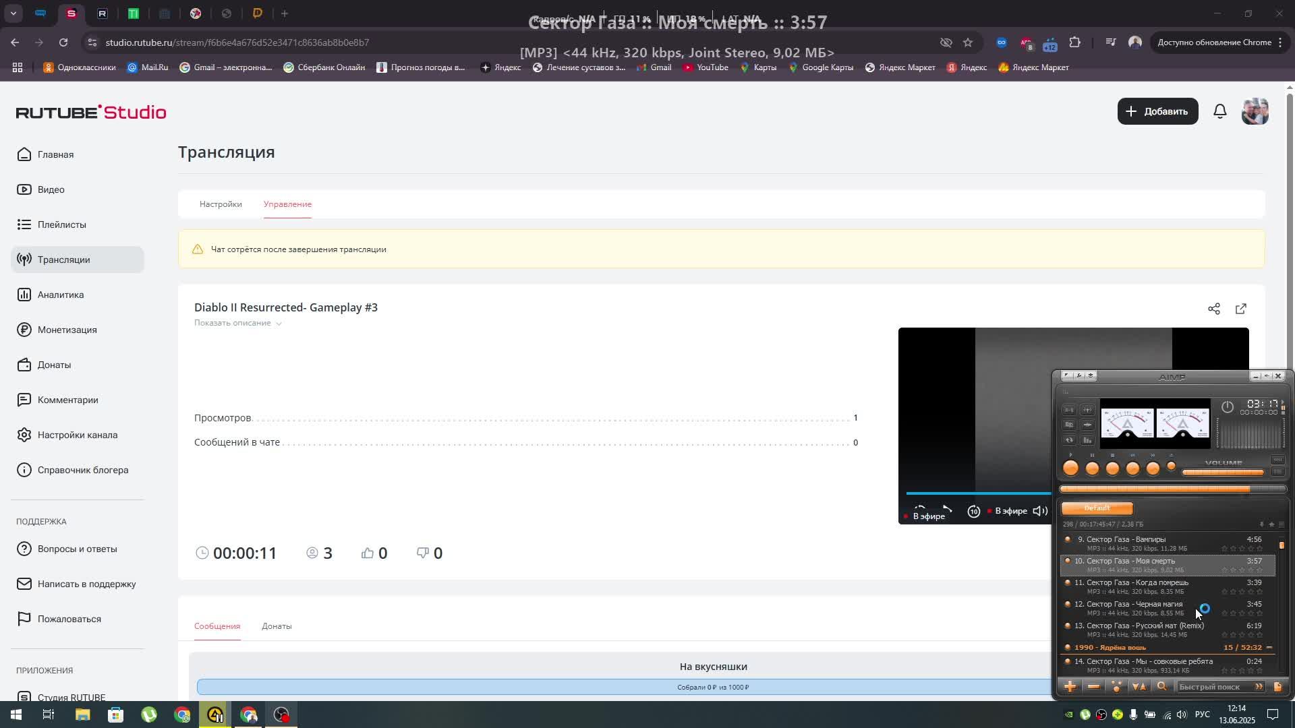Select track 11 Когда помрешь

click(1168, 586)
